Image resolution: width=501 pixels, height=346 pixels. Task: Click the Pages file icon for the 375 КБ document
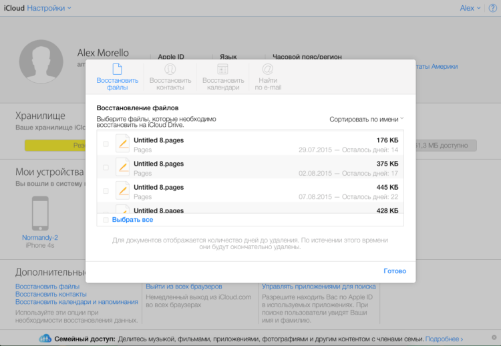click(x=122, y=167)
